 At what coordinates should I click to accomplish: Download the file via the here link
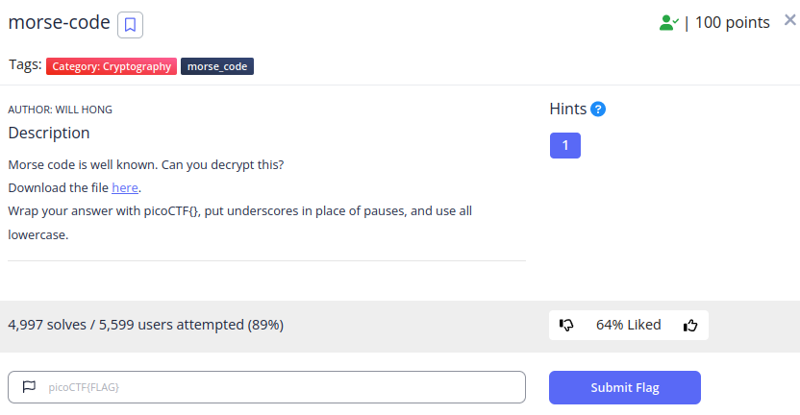point(125,187)
